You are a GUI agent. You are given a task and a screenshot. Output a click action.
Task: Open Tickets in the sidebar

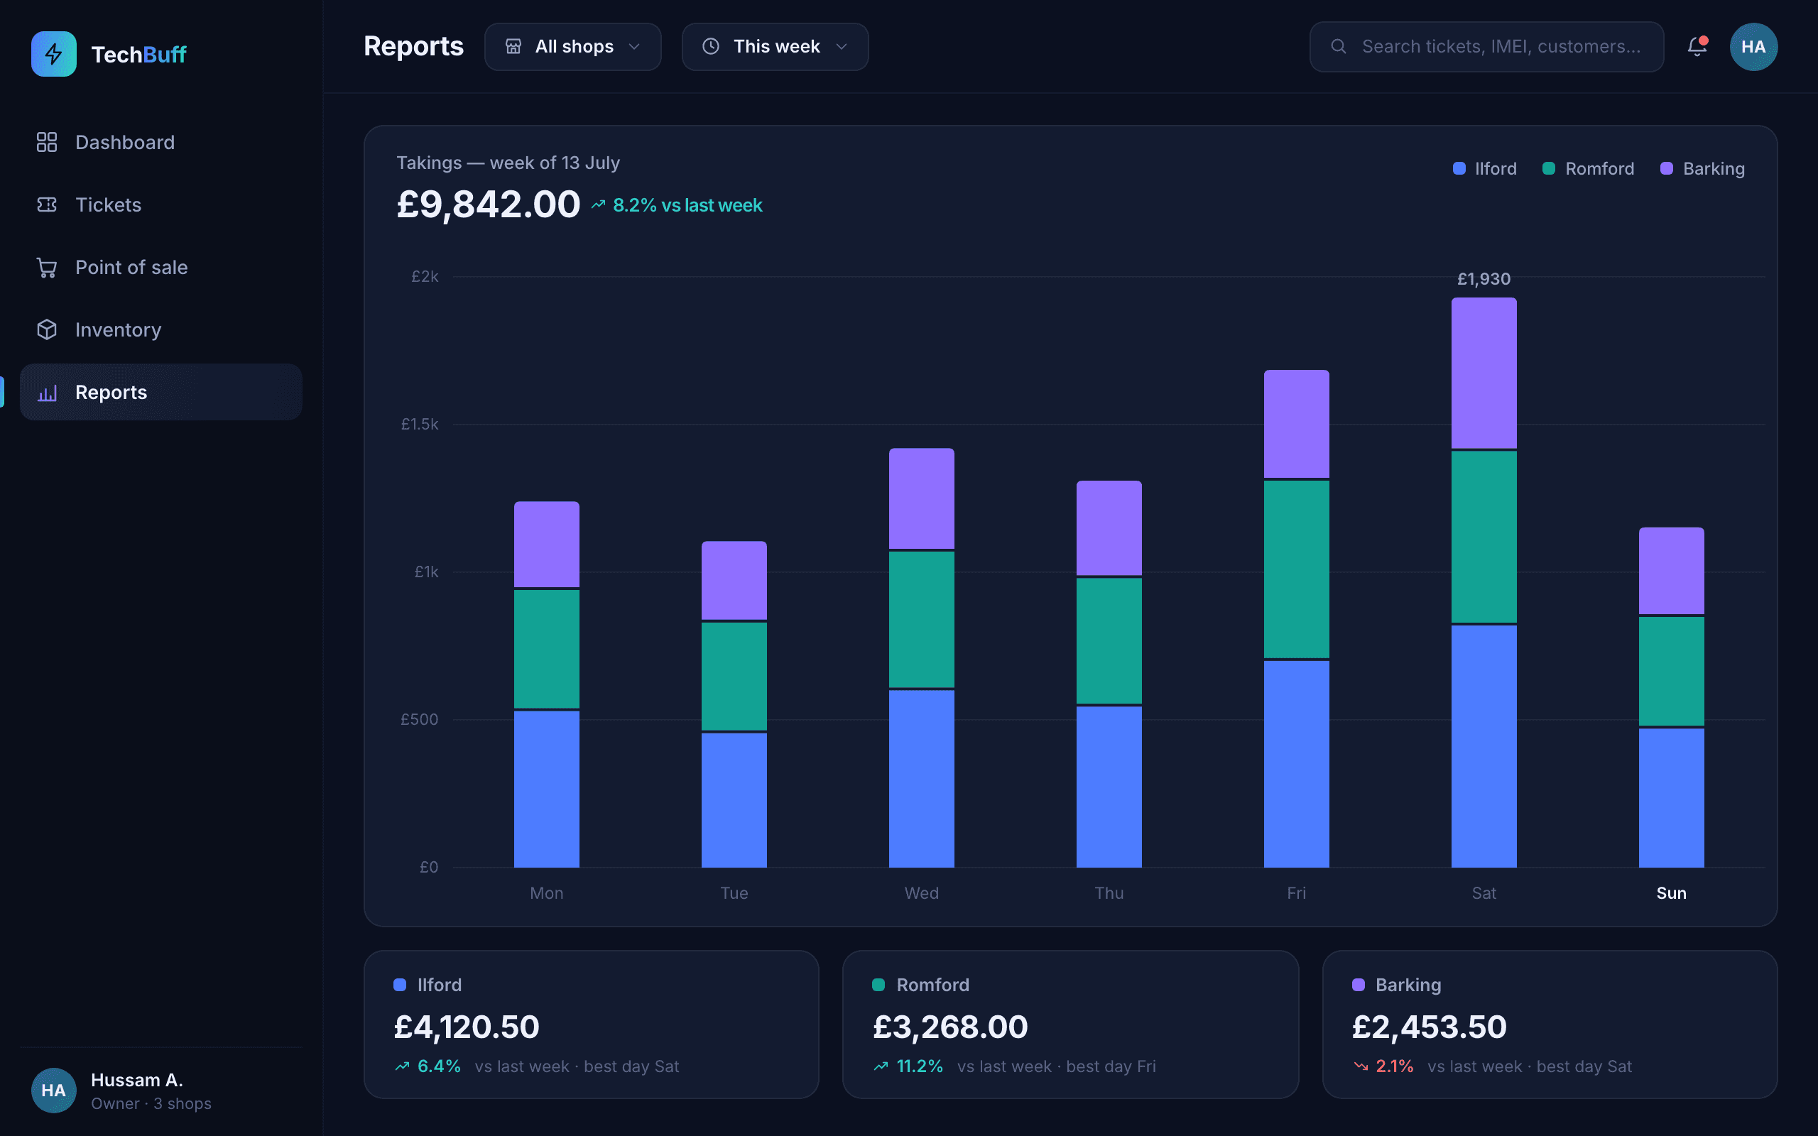pos(160,204)
